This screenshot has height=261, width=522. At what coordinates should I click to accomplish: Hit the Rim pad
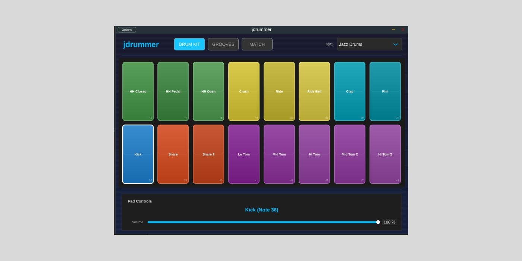point(385,91)
